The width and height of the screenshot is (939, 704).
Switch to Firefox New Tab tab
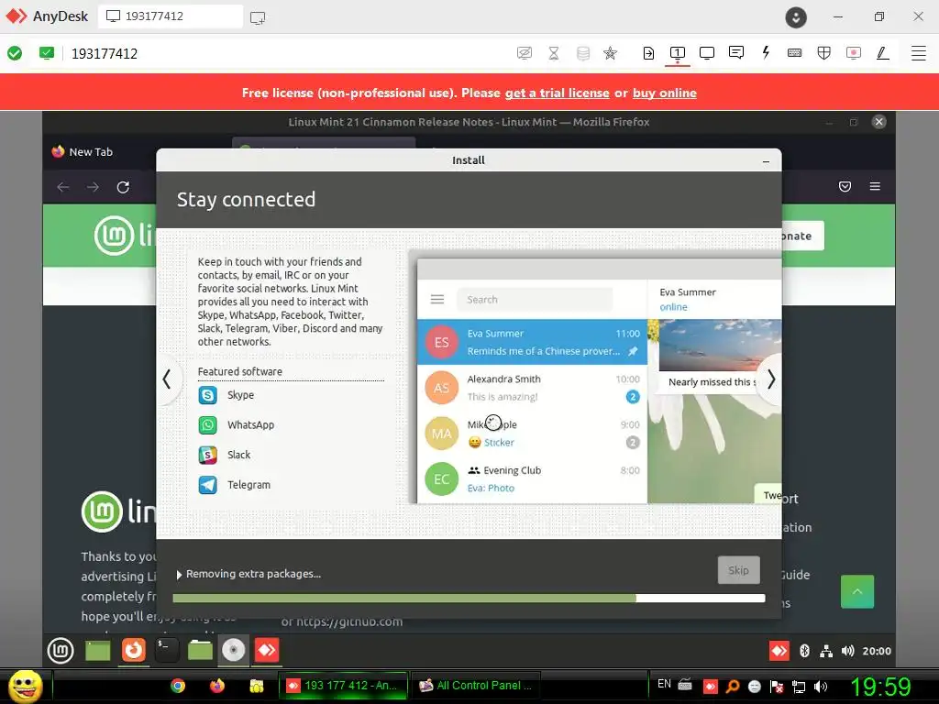point(91,152)
